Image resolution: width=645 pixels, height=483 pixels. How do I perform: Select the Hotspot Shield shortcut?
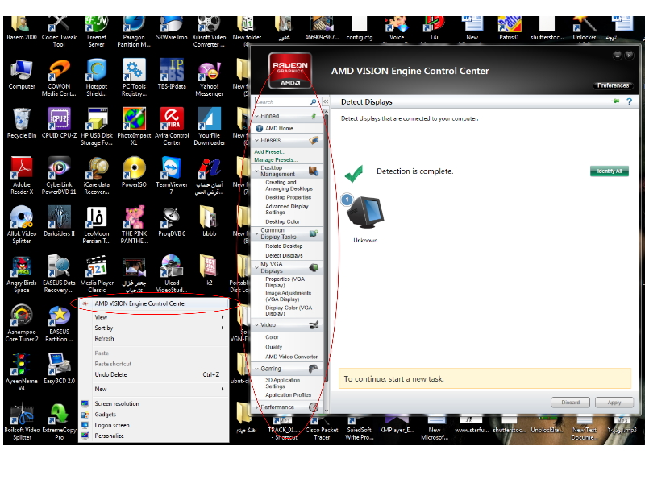(97, 78)
